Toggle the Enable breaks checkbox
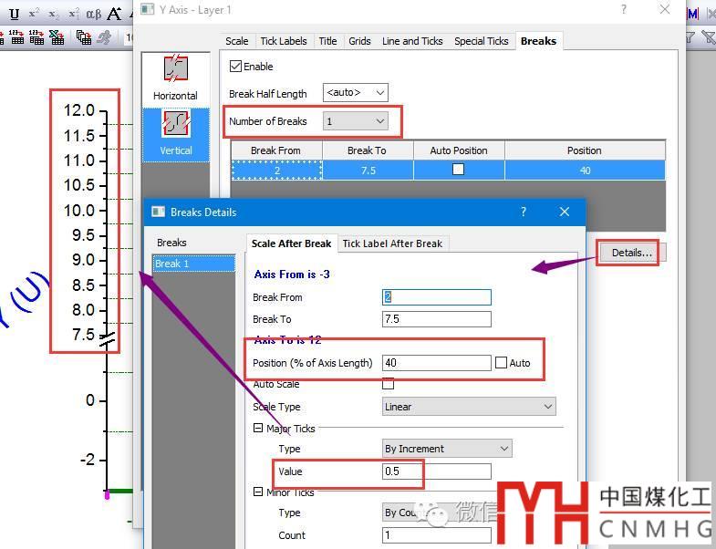Viewport: 716px width, 549px height. point(236,67)
